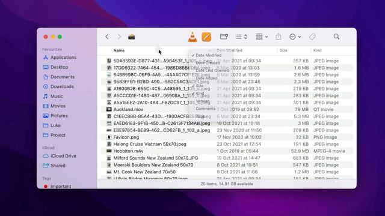
Task: Filter by the red Important tag
Action: pyautogui.click(x=57, y=187)
